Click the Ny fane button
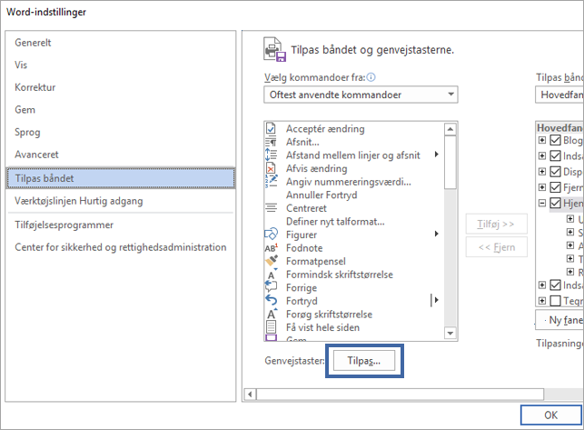Screen dimensions: 584x430 [559, 320]
